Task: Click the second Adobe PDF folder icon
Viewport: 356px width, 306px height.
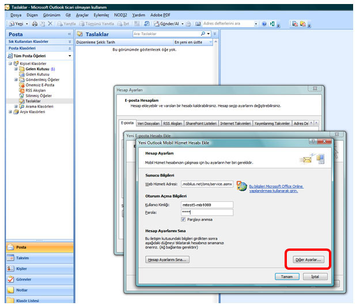Action: pyautogui.click(x=302, y=24)
